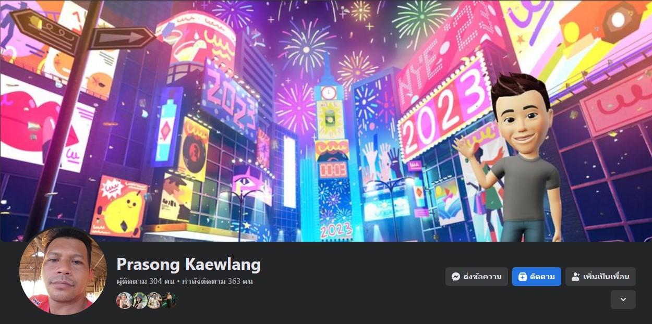The height and width of the screenshot is (324, 652).
Task: Click the follow icon on the blue button
Action: pyautogui.click(x=523, y=277)
